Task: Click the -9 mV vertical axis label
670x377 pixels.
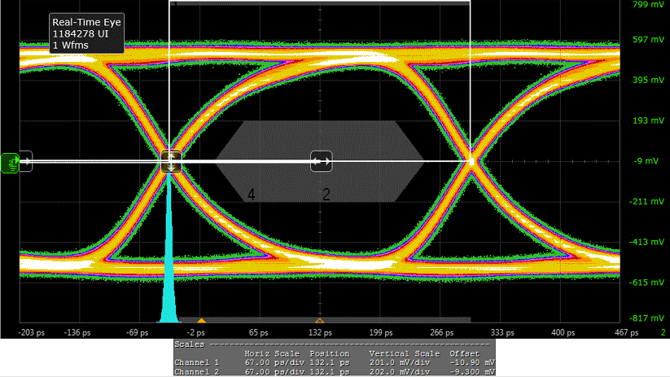Action: (646, 161)
